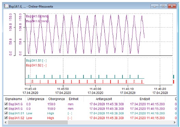Minimize the Online-Messwerte window
This screenshot has height=127, width=180.
click(155, 6)
